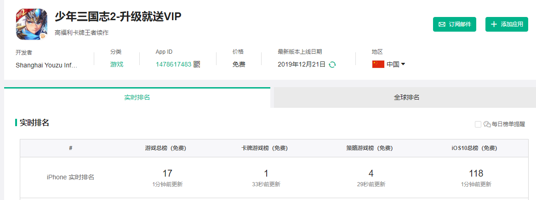Open the region selector showing 中国
Viewport: 536px width, 200px height.
click(x=388, y=64)
